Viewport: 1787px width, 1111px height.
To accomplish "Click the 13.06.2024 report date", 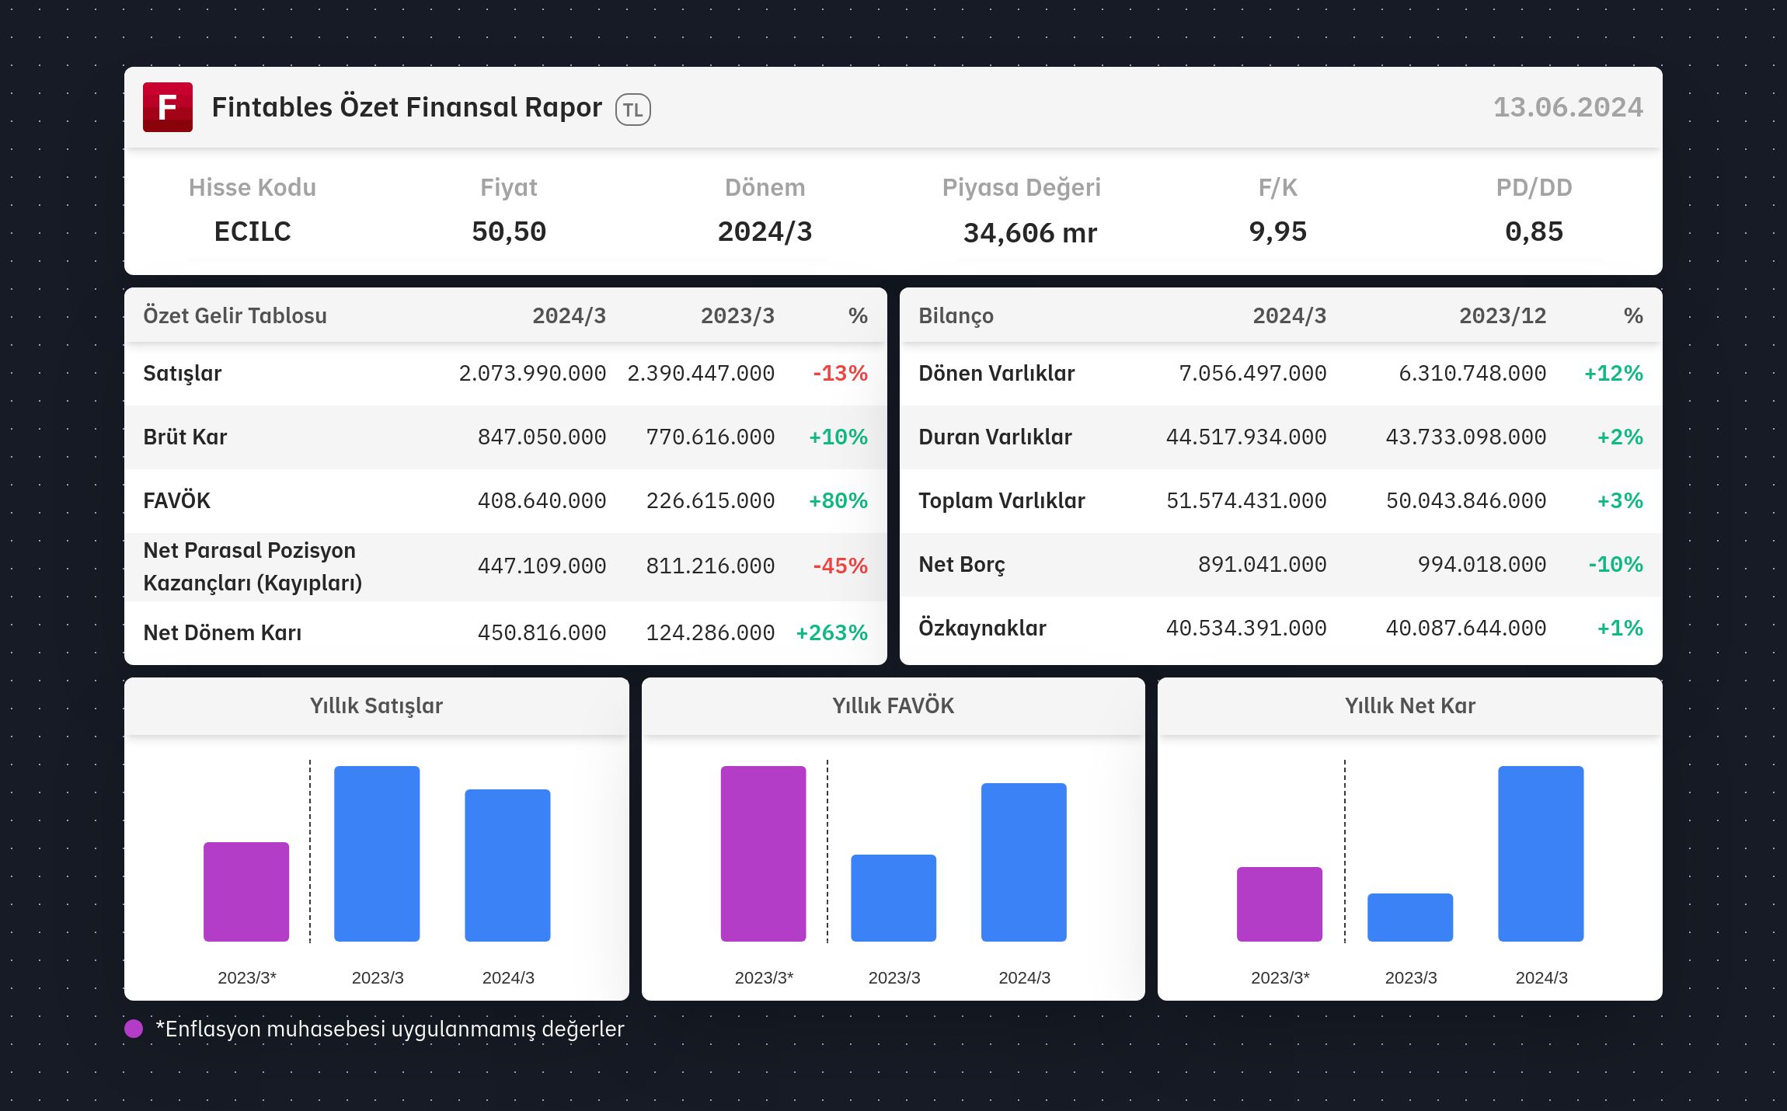I will [1568, 107].
